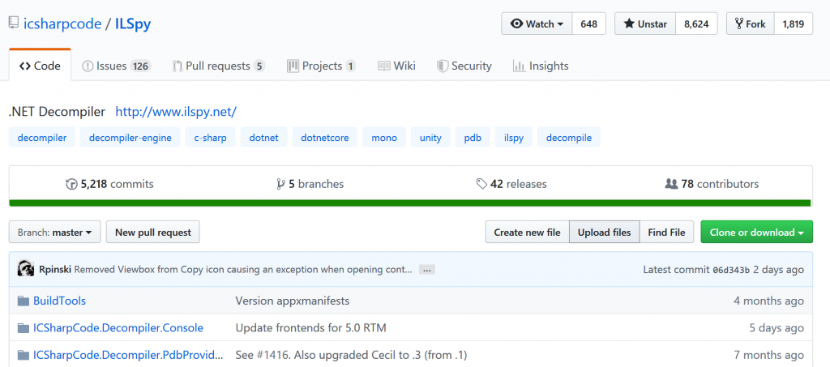Click the Wiki tab book icon
This screenshot has height=367, width=830.
coord(383,66)
